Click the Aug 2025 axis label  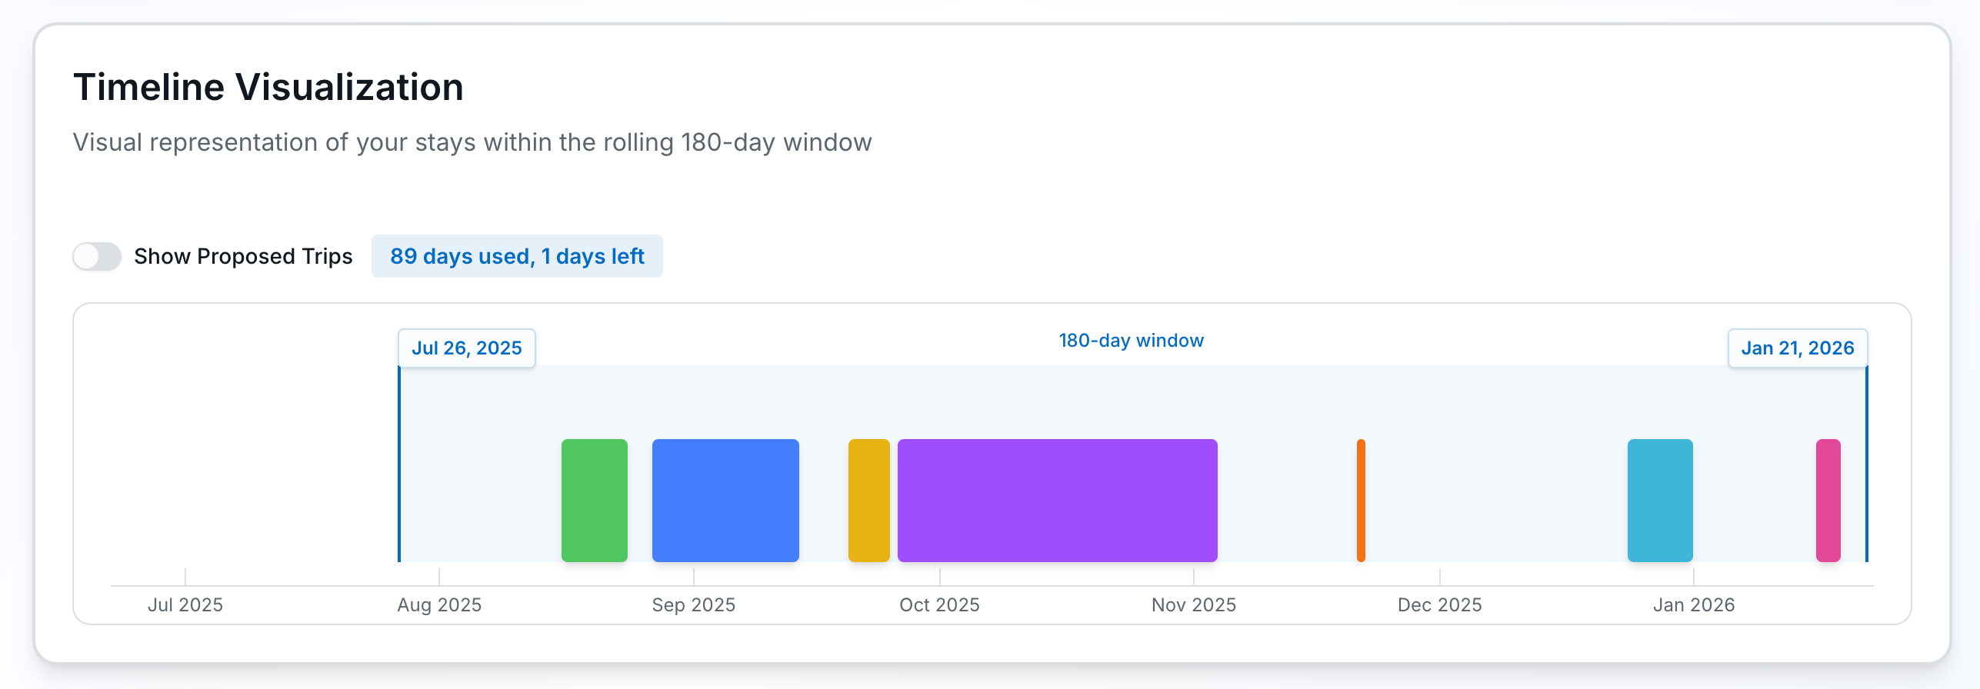point(439,605)
